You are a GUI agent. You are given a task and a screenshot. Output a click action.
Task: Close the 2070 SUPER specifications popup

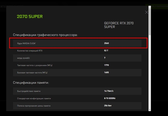point(146,12)
